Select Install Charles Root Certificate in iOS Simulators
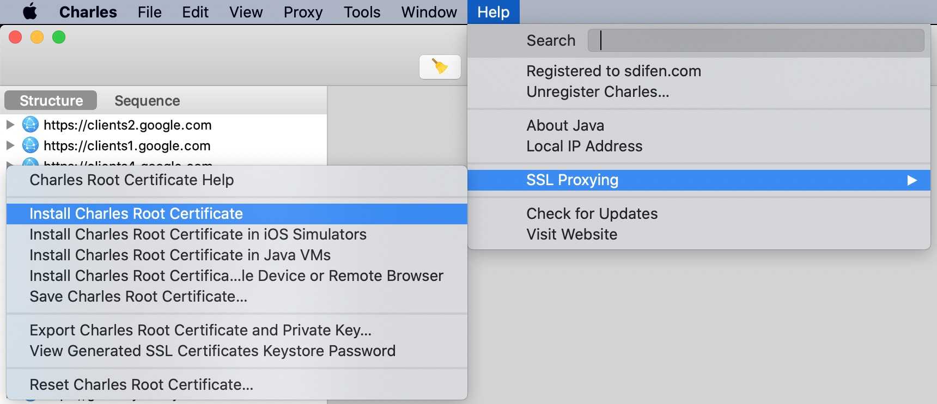The width and height of the screenshot is (937, 404). tap(198, 234)
